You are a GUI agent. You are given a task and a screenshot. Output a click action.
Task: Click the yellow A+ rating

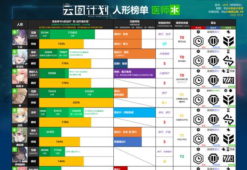click(x=164, y=103)
